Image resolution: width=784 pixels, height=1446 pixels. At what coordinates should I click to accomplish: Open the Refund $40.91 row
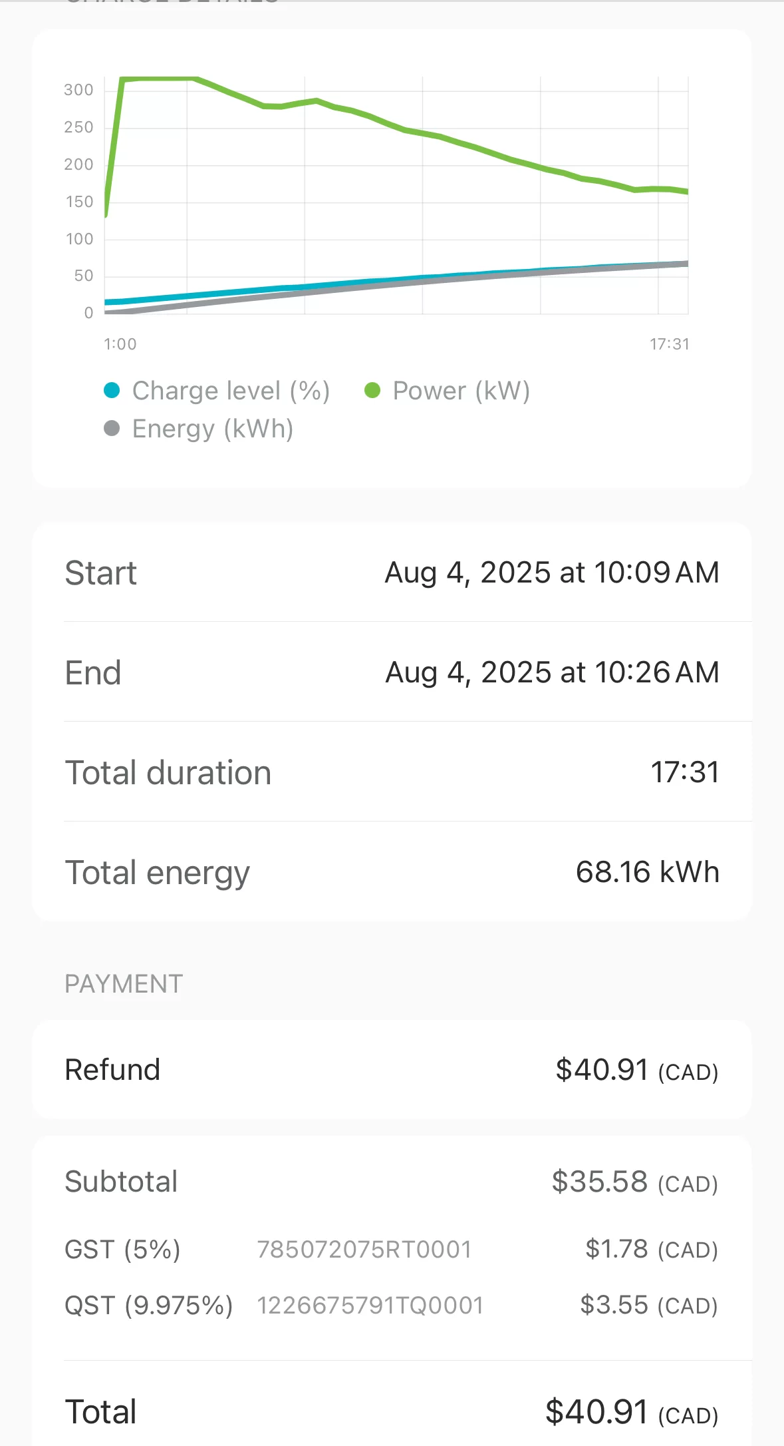392,1070
